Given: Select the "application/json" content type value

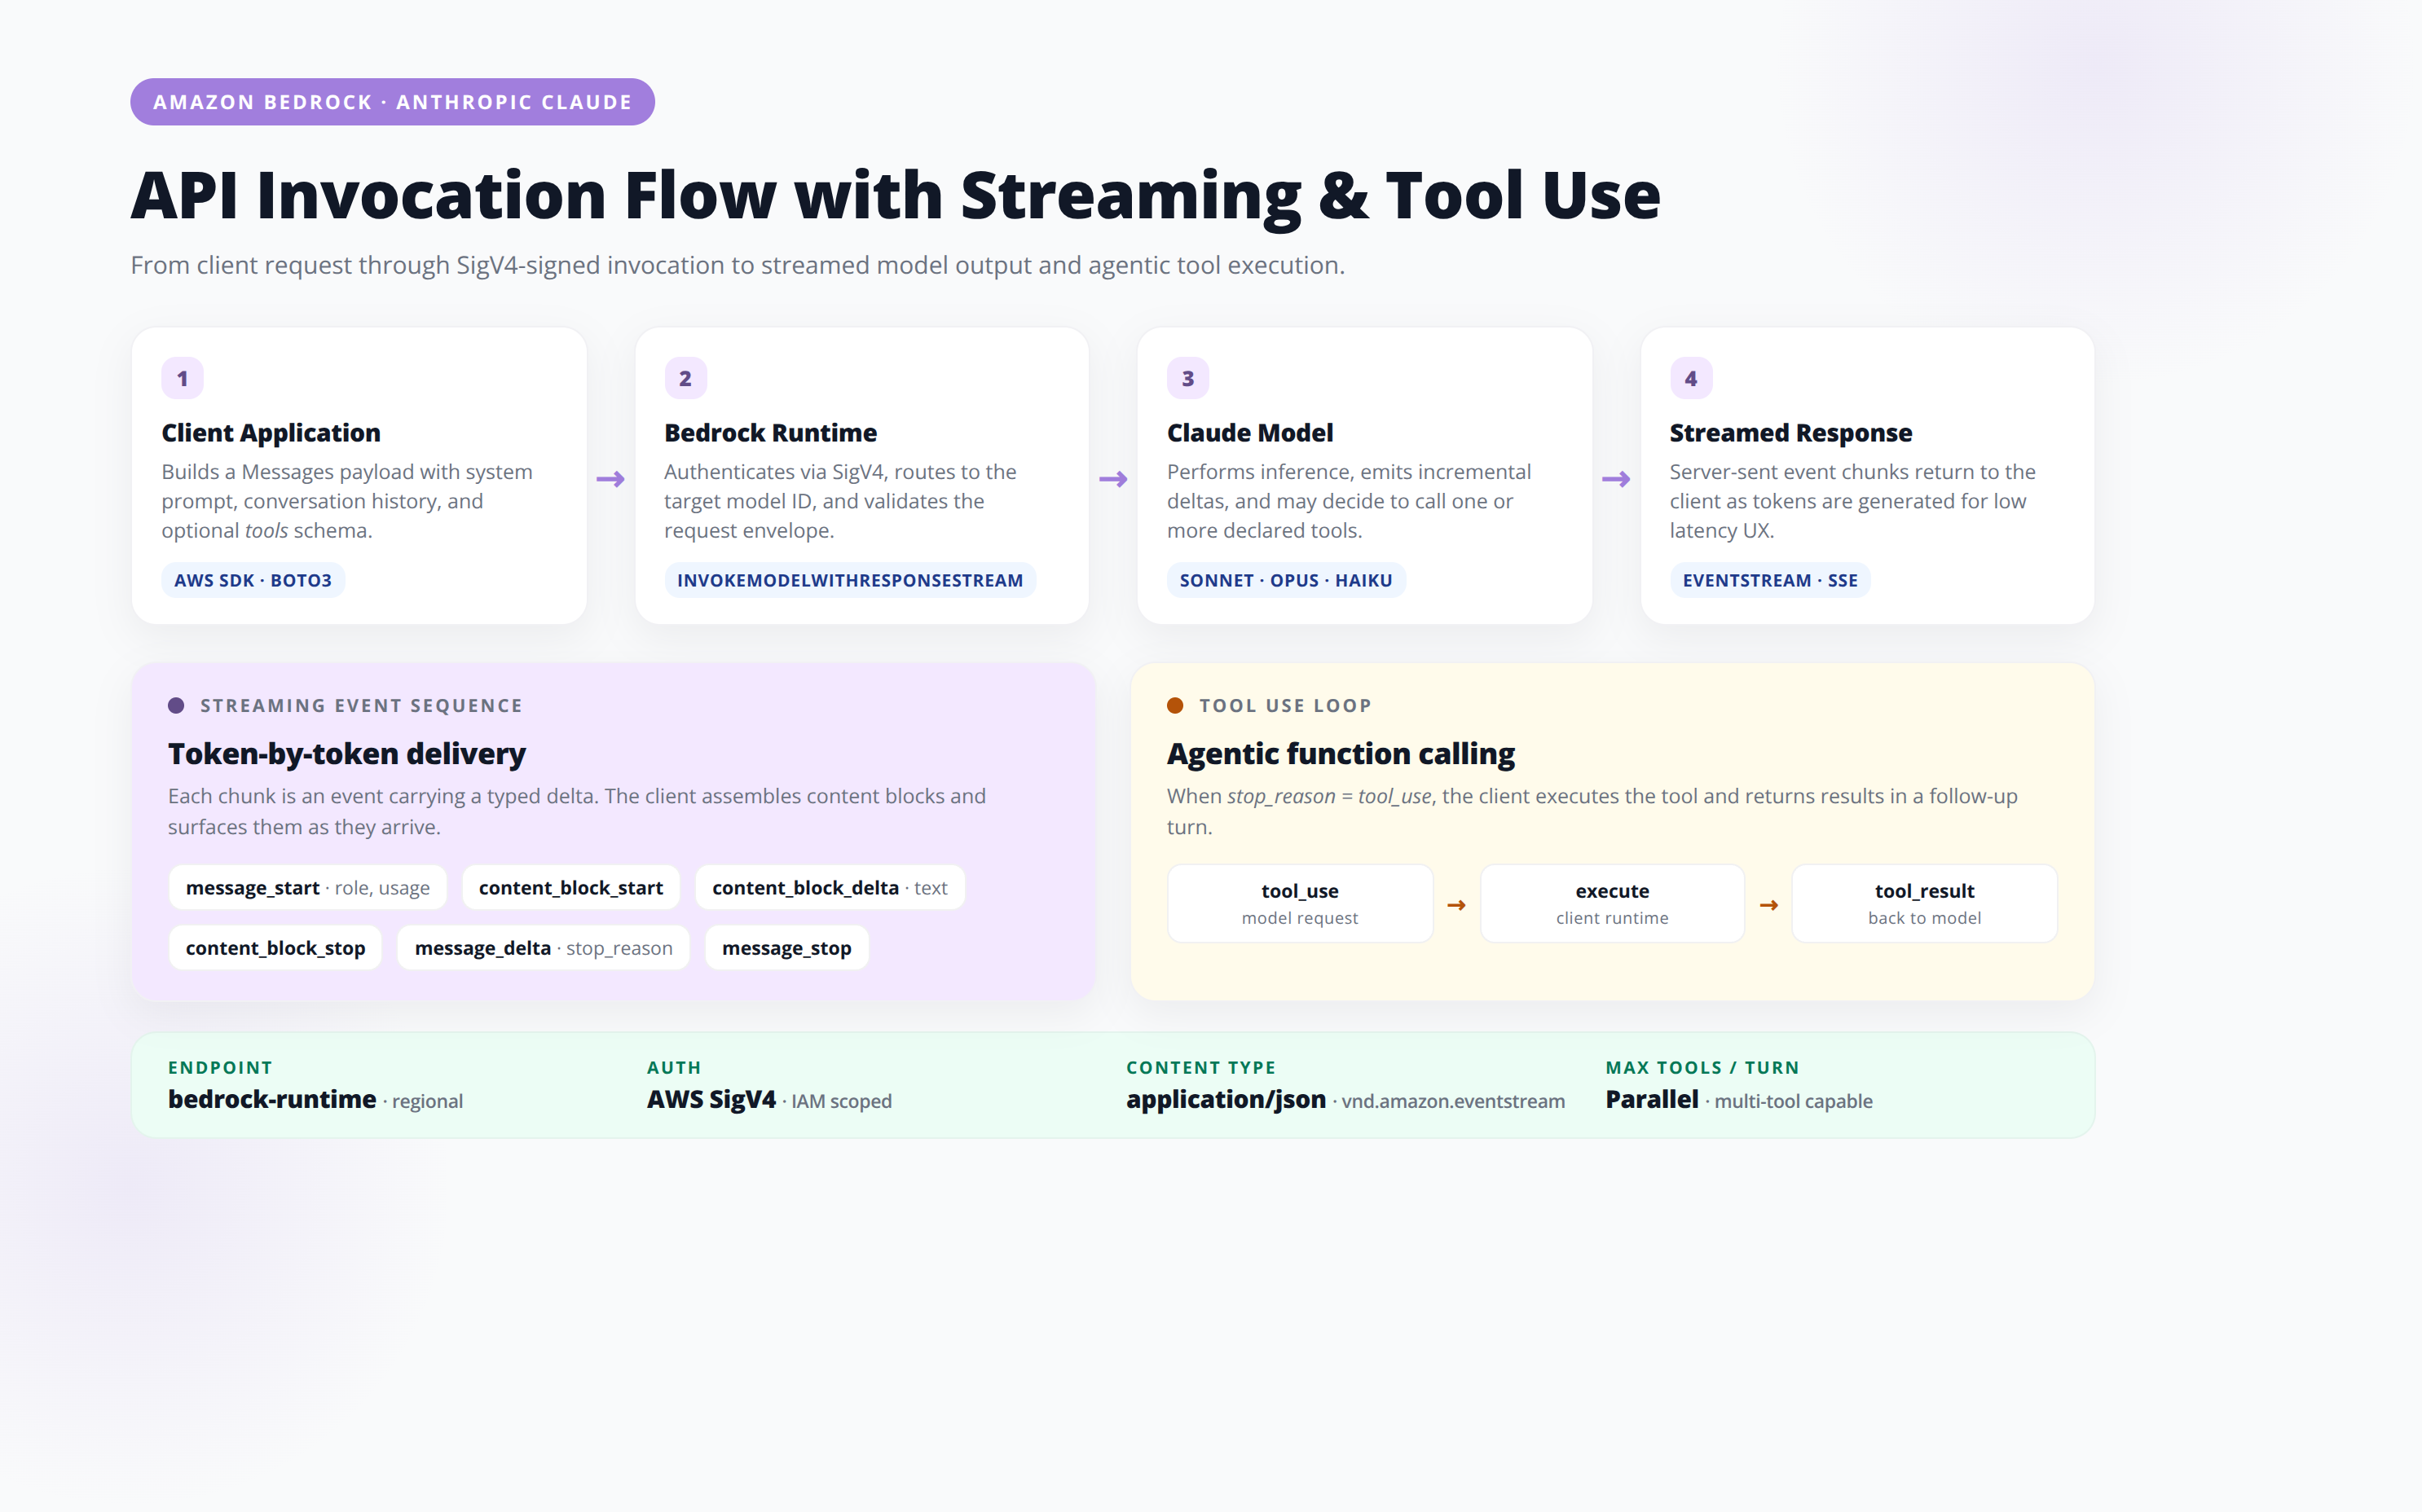Looking at the screenshot, I should point(1226,1099).
